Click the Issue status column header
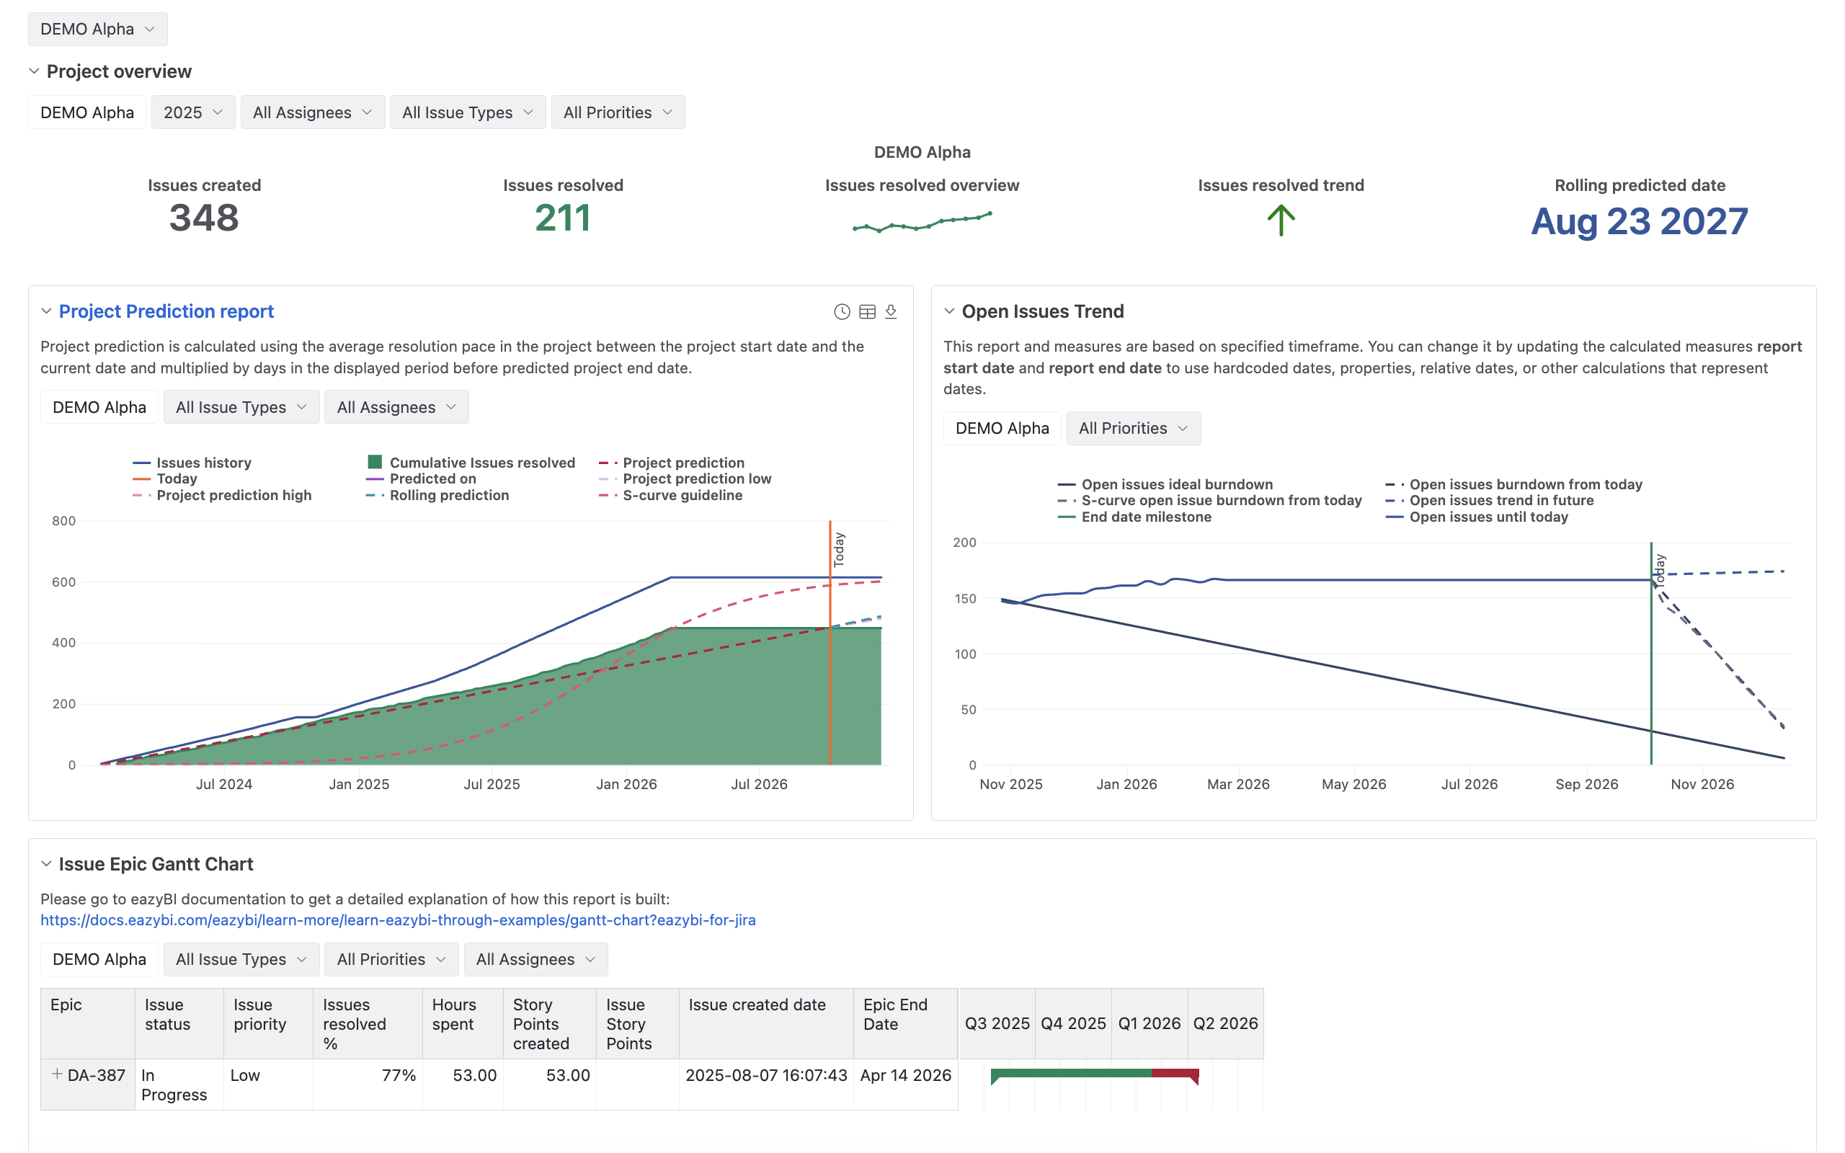This screenshot has width=1845, height=1153. tap(179, 1023)
